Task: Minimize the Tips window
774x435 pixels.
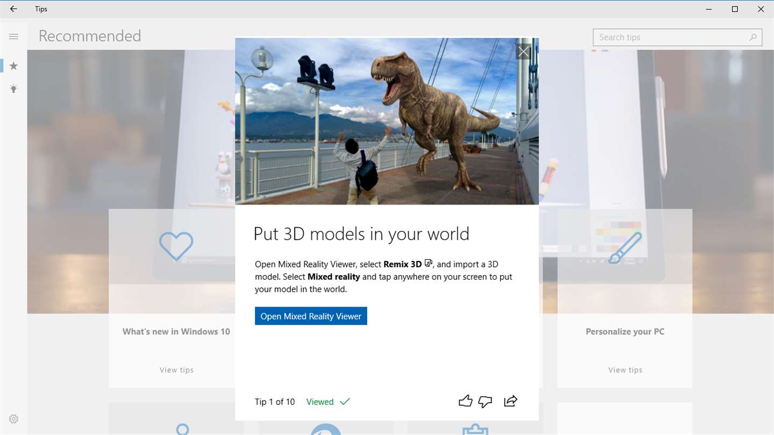Action: (x=709, y=9)
